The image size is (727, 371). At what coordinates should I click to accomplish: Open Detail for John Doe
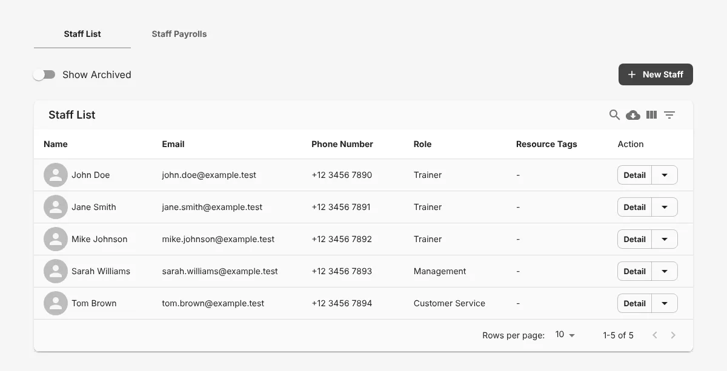(x=635, y=175)
